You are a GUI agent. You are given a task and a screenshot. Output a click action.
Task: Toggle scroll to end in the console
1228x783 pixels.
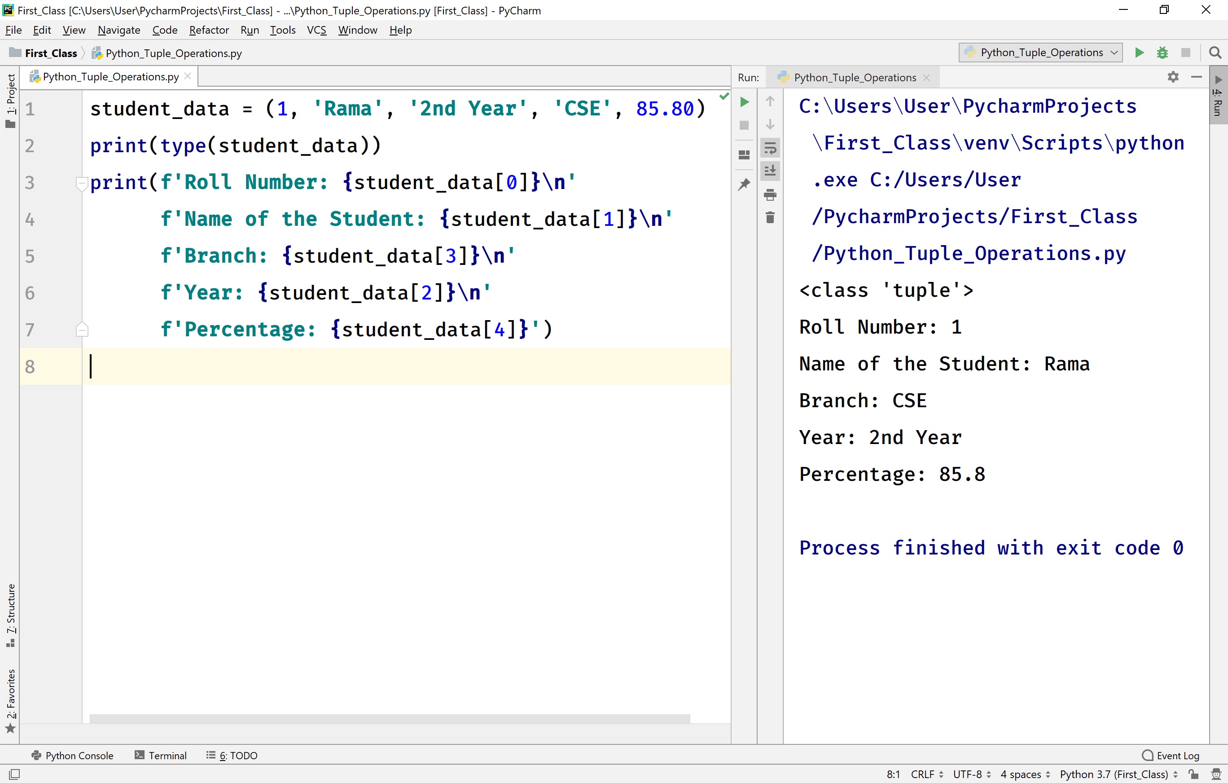pyautogui.click(x=770, y=171)
